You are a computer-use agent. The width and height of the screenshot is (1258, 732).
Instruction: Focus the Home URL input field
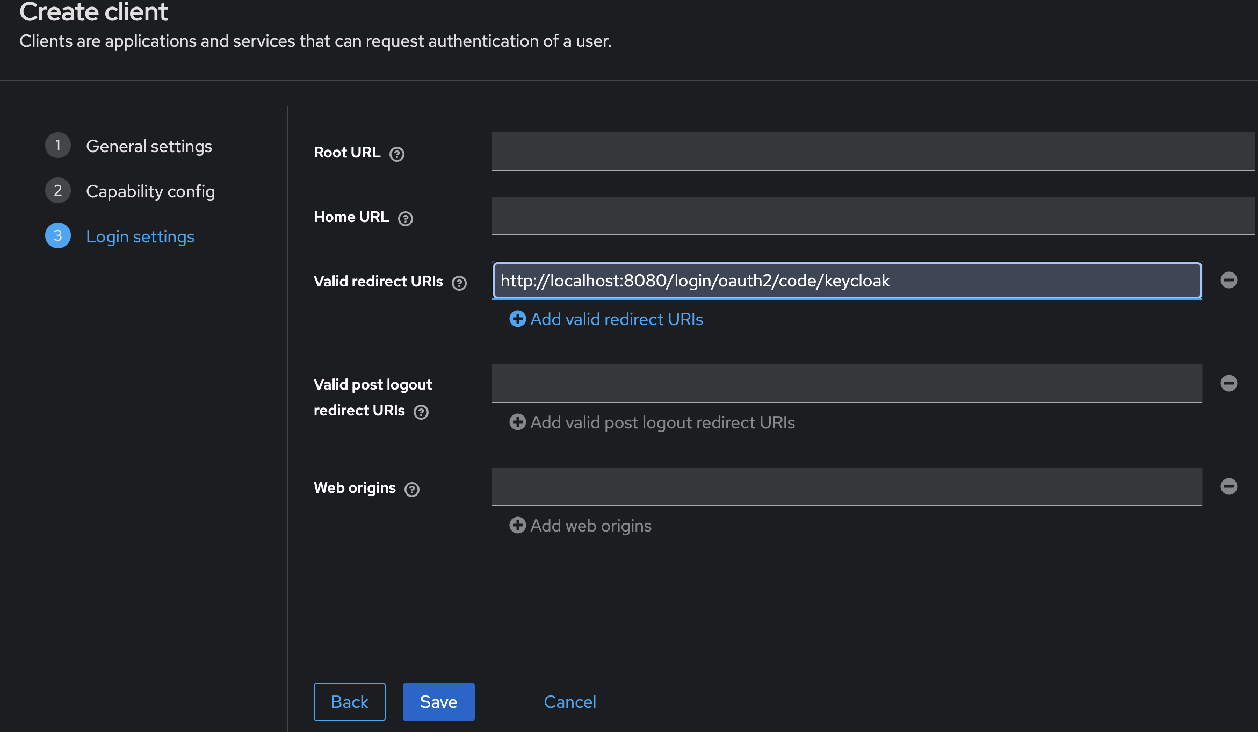pos(872,216)
